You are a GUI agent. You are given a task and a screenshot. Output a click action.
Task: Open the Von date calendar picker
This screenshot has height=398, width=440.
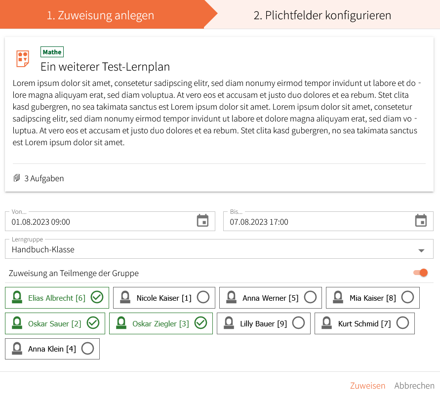(x=202, y=221)
